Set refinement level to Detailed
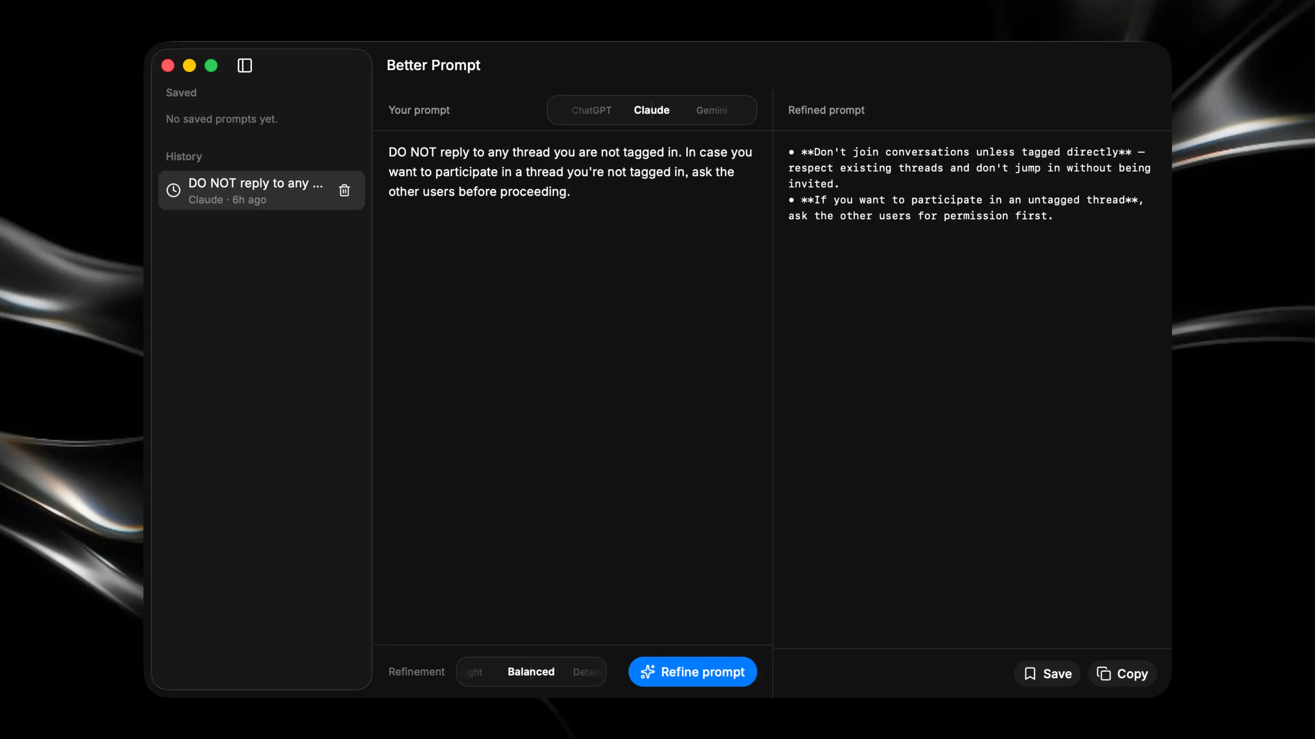This screenshot has height=739, width=1315. point(587,672)
